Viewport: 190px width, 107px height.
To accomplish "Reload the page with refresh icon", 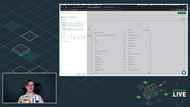I will coord(65,10).
